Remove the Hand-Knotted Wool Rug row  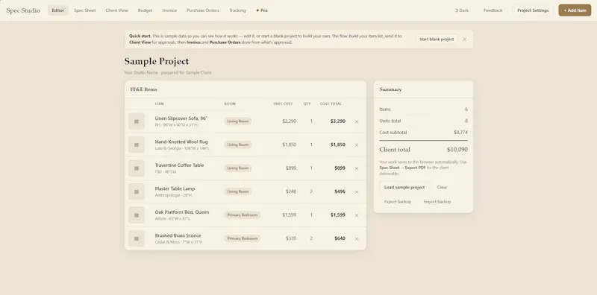tap(357, 145)
